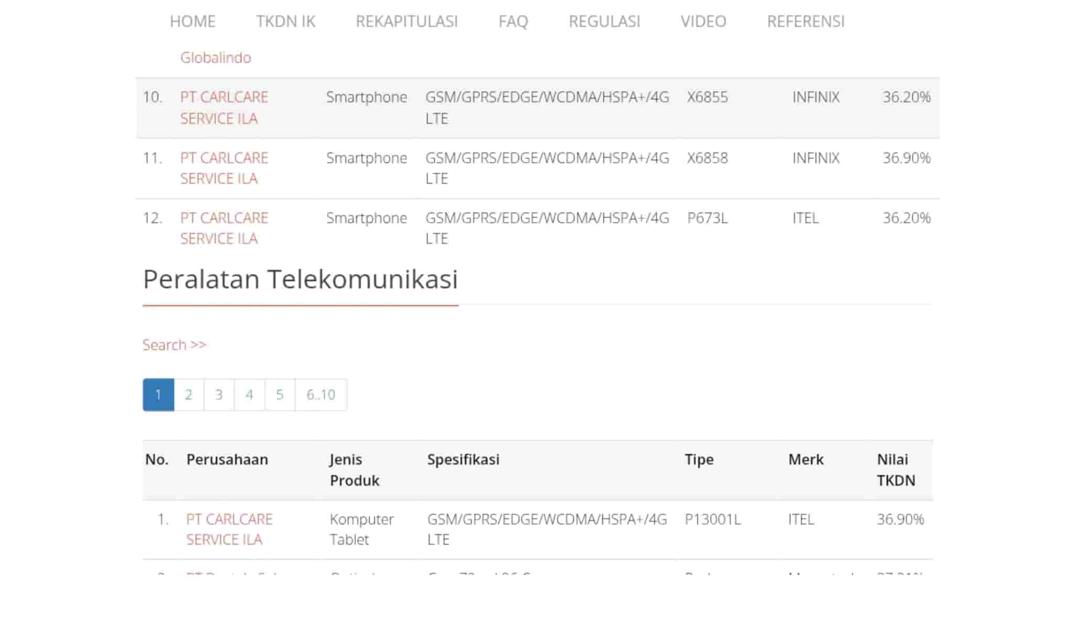Open the HOME menu item
1074x628 pixels.
pyautogui.click(x=192, y=22)
